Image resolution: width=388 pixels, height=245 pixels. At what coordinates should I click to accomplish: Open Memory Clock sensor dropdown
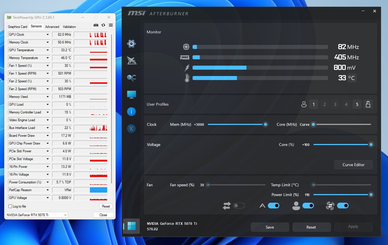[48, 42]
